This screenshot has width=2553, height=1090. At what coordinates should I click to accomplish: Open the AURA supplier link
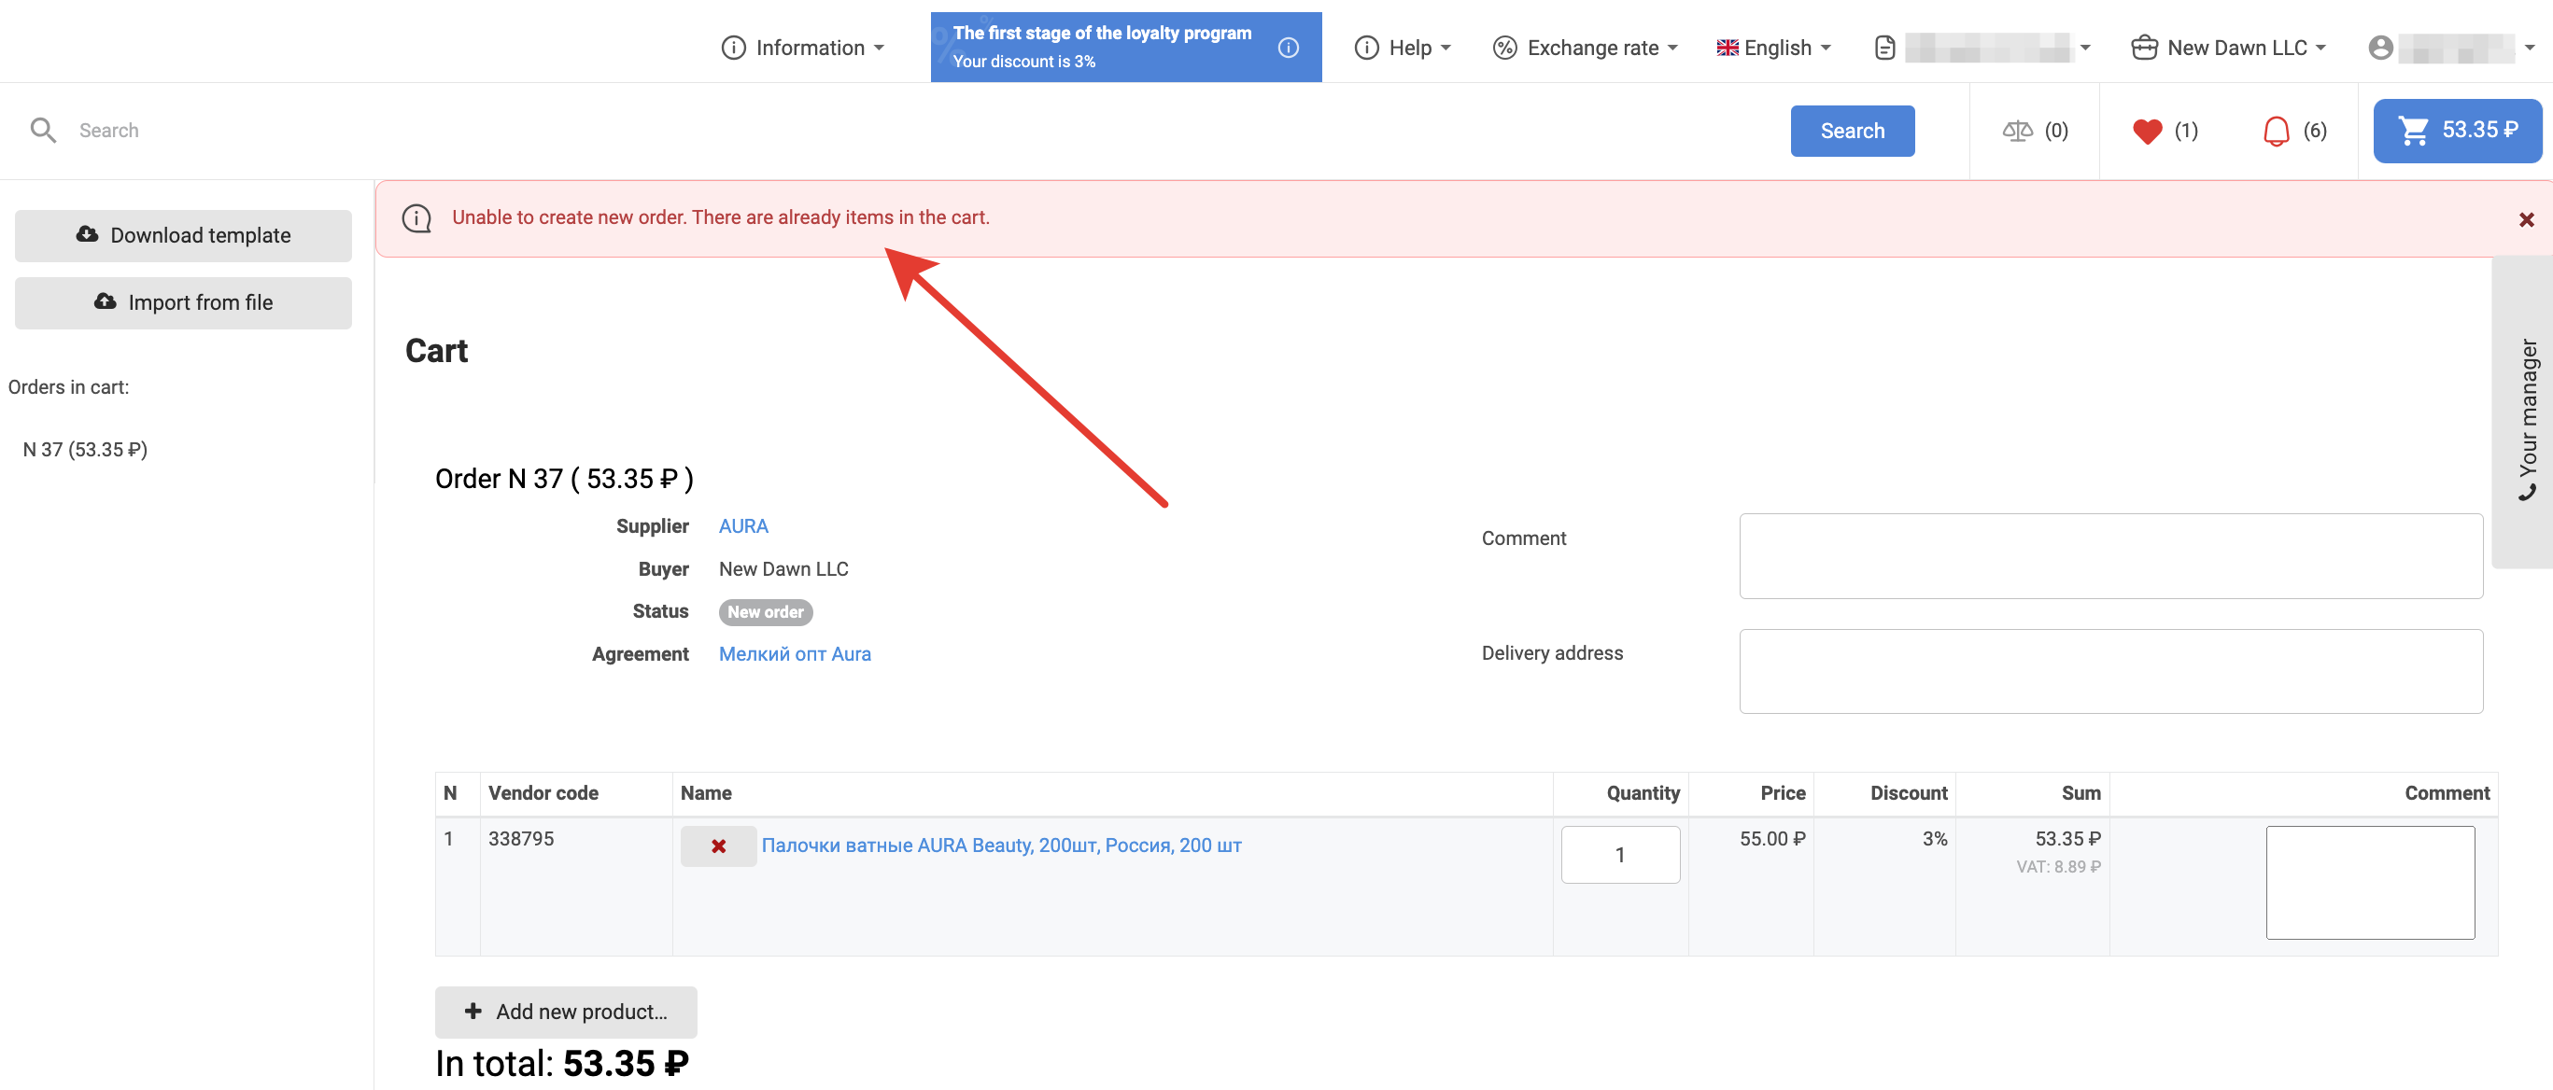tap(742, 526)
